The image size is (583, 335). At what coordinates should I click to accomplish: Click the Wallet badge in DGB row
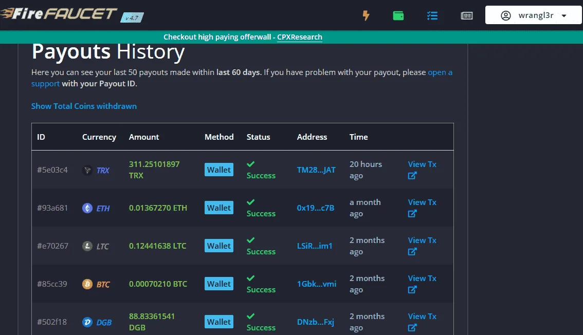coord(219,322)
